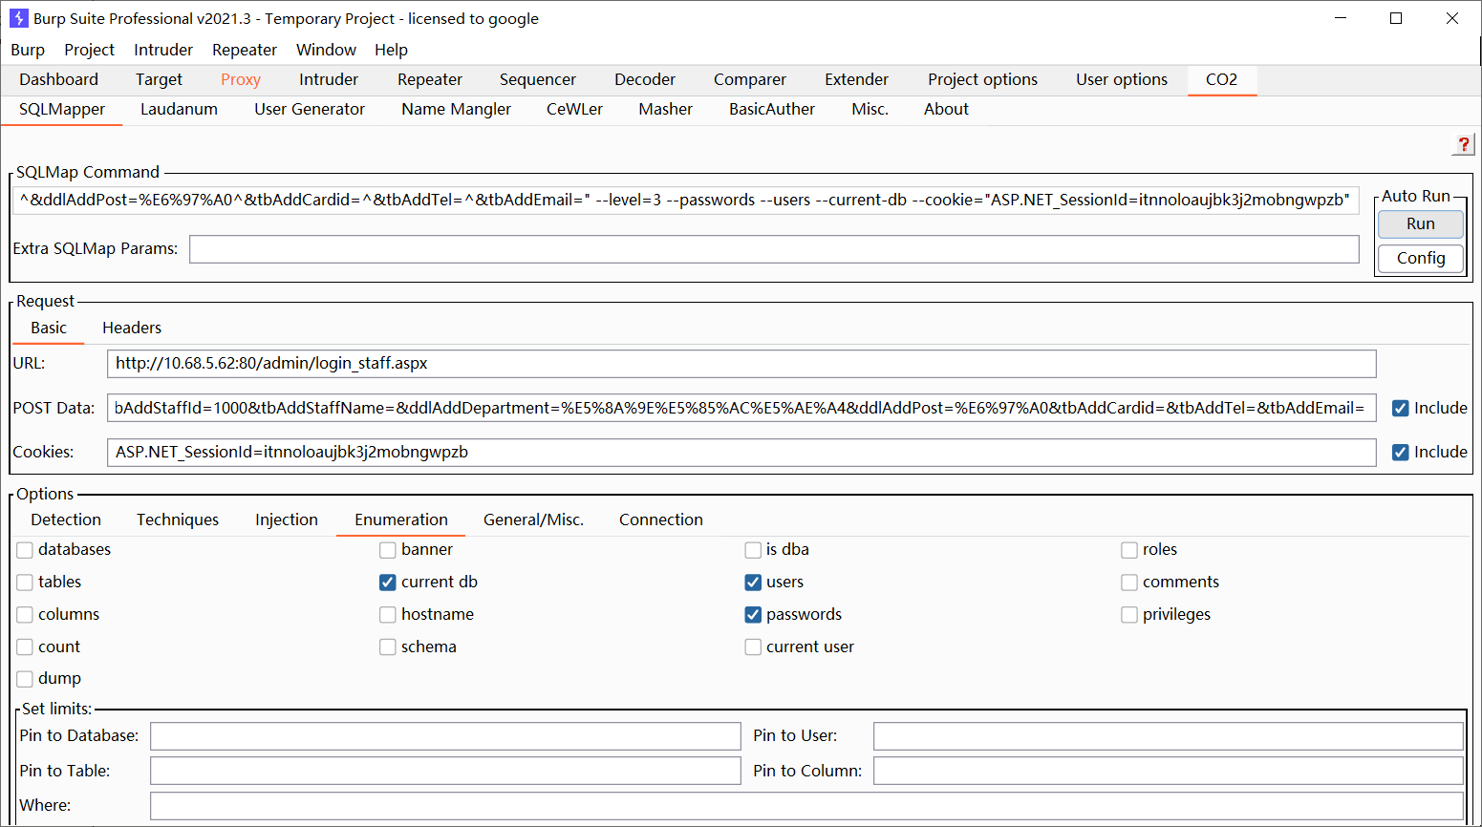This screenshot has height=827, width=1482.
Task: Toggle the dump checkbox
Action: coord(25,679)
